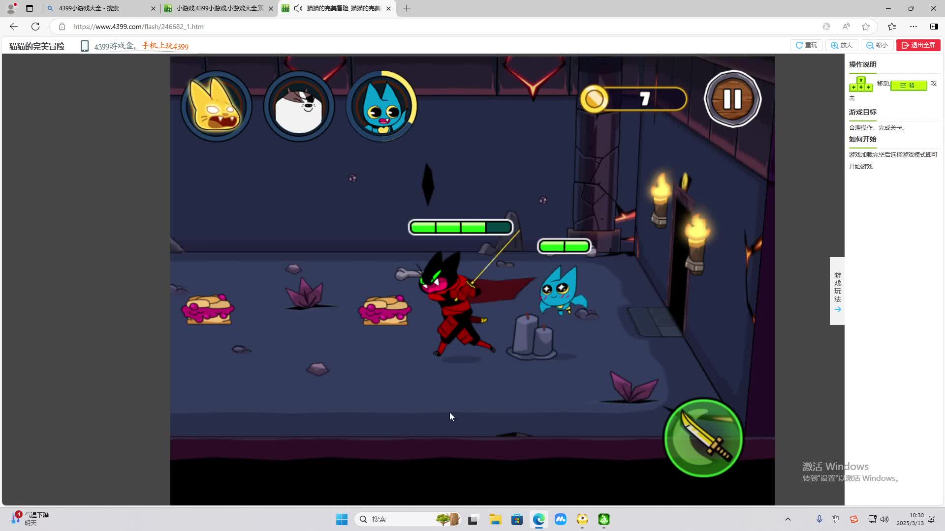Collapse the 游戏玩法 side panel arrow

pyautogui.click(x=837, y=309)
